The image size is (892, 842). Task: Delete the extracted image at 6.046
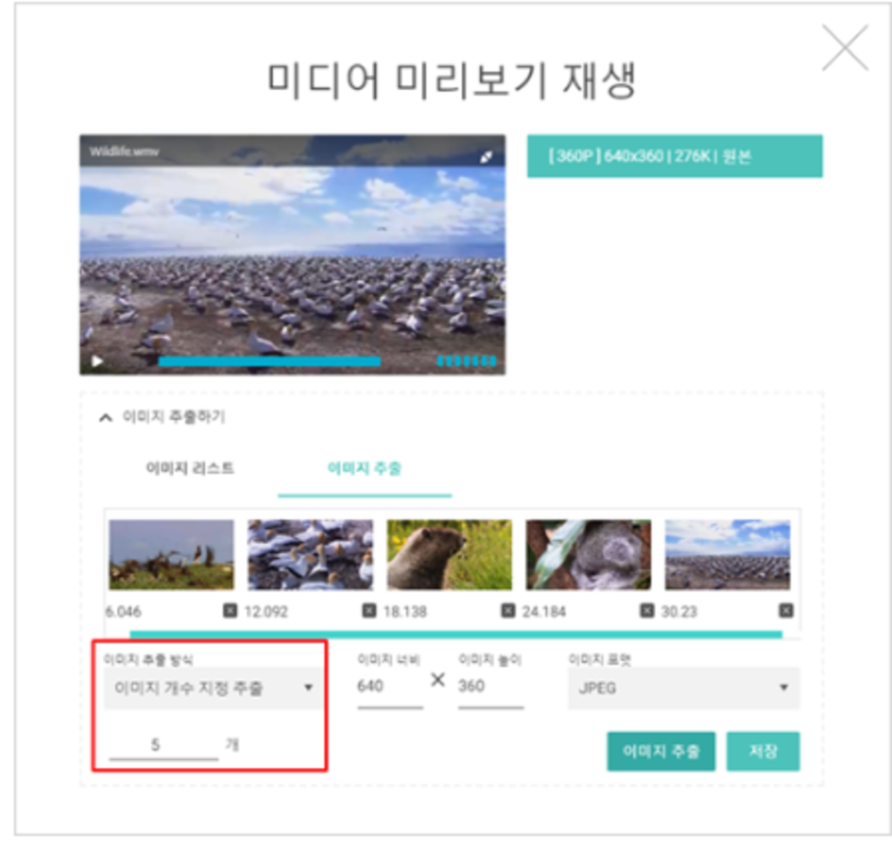(228, 611)
